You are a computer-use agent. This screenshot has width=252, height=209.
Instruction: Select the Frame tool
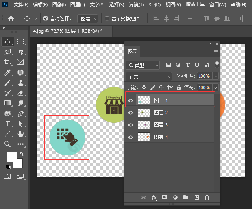[x=20, y=62]
